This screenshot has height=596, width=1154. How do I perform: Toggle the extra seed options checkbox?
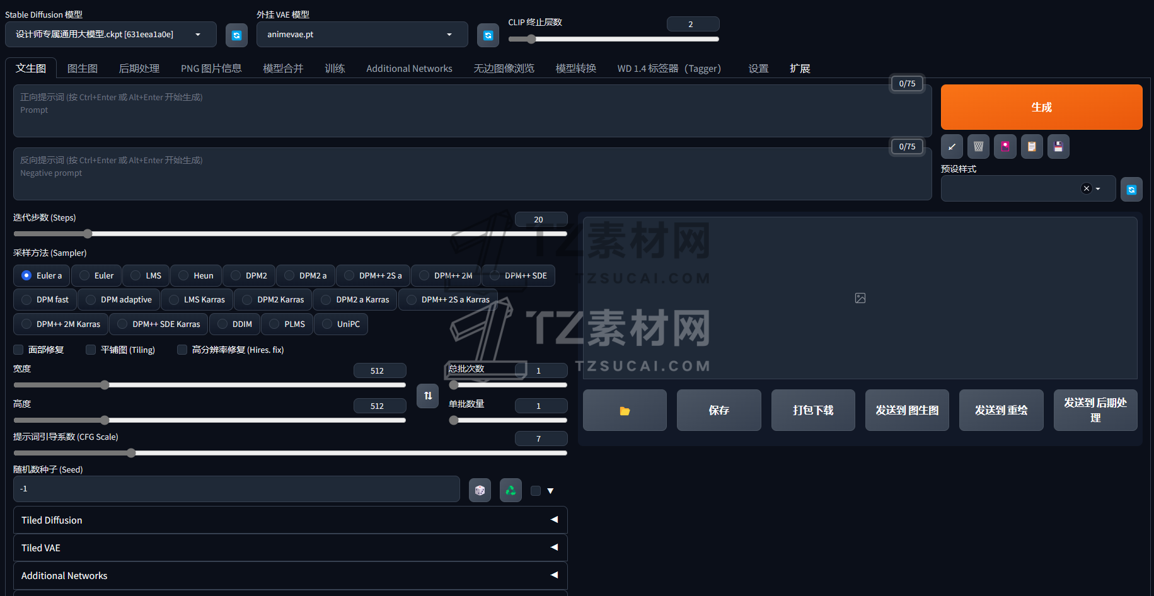tap(536, 491)
